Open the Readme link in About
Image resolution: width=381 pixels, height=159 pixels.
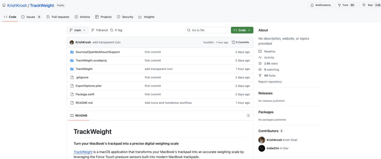267,51
